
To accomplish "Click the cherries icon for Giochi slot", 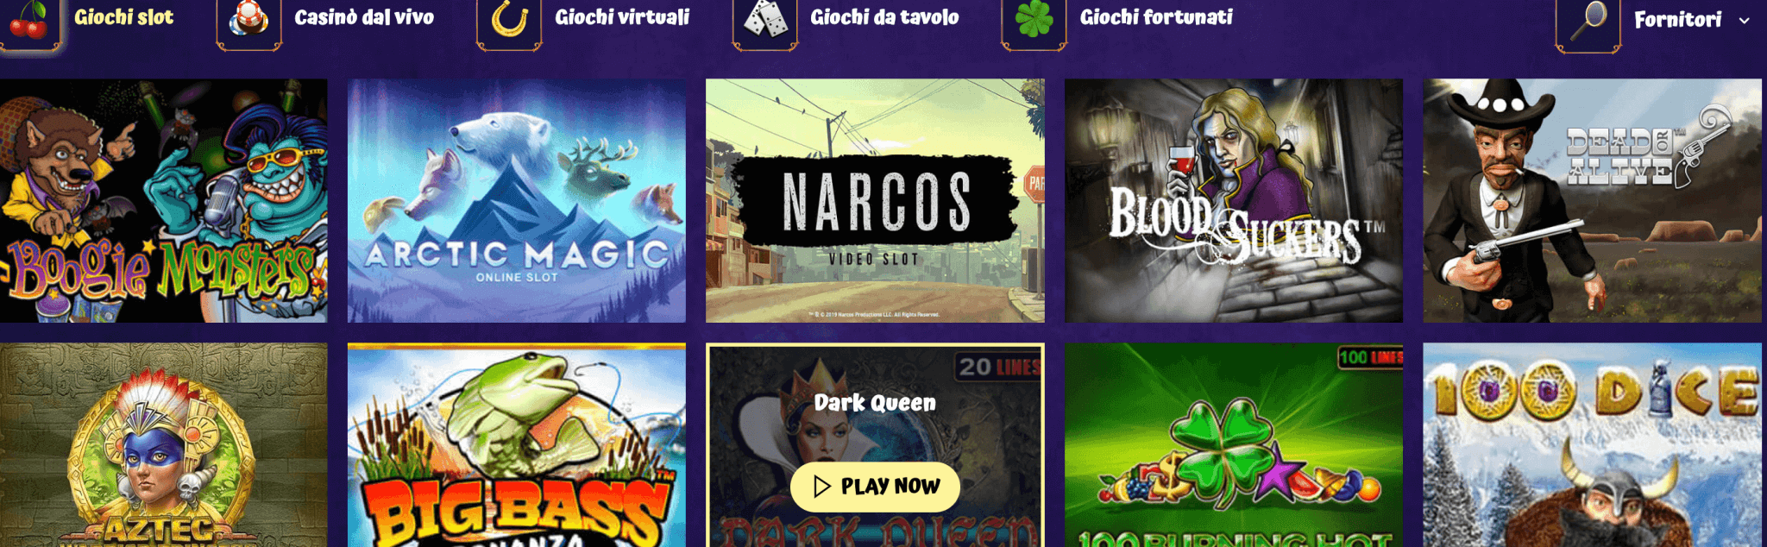I will pyautogui.click(x=29, y=21).
